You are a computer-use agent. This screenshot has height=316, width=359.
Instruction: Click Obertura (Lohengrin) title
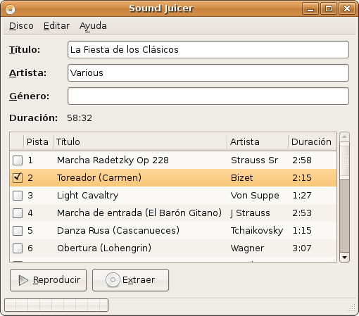coord(104,248)
